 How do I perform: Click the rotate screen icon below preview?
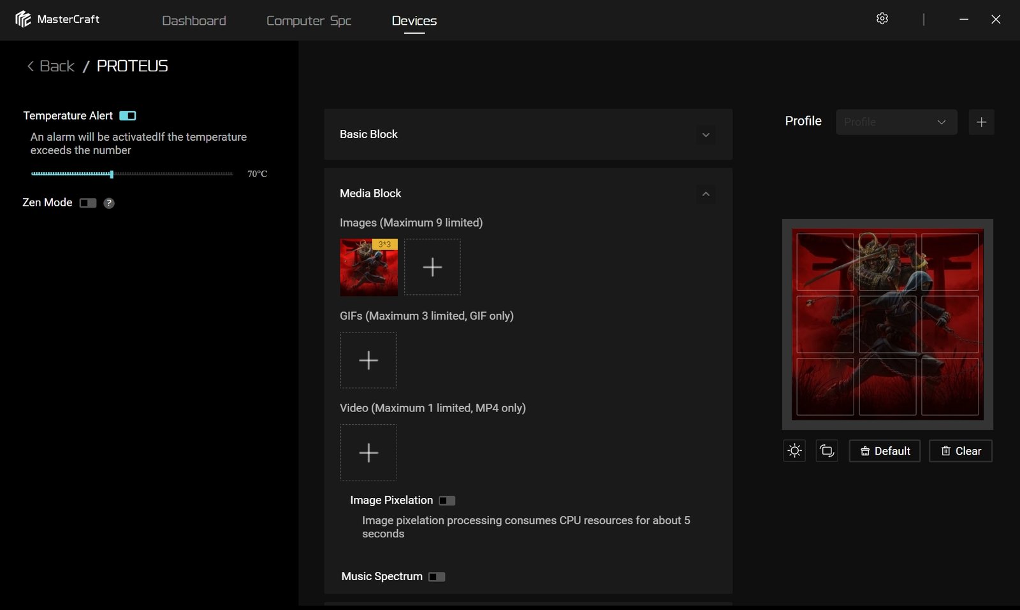coord(827,451)
